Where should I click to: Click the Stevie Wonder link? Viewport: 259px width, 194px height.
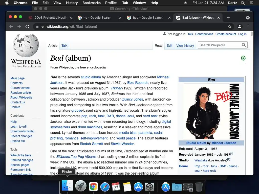point(122,144)
